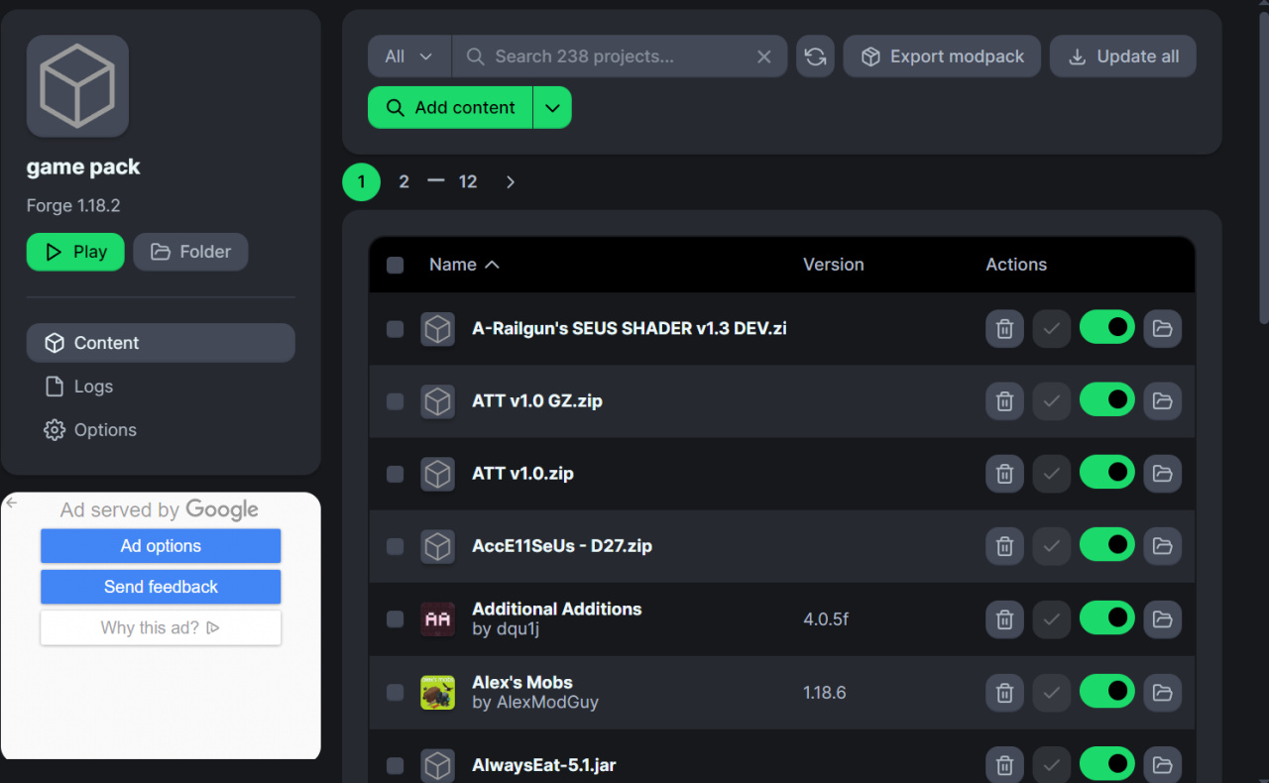
Task: Toggle off ATT v1.0 GZ.zip
Action: pyautogui.click(x=1107, y=400)
